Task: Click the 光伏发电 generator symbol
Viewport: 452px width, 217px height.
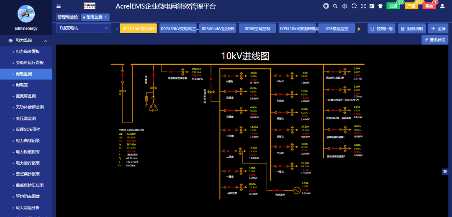Action: 296,190
